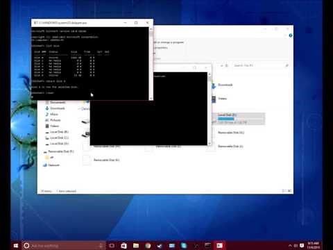Screen dimensions: 333x250
Task: Open Windows Store from the taskbar
Action: click(x=123, y=246)
